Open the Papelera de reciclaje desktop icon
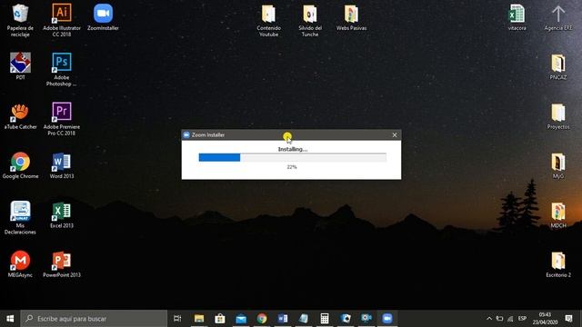The image size is (582, 327). point(20,20)
